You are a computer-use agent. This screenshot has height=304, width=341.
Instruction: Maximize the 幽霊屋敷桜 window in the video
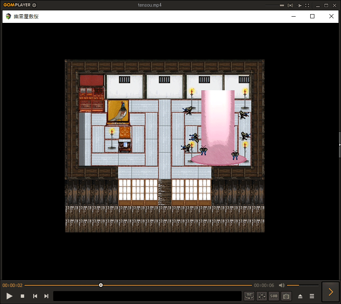[x=312, y=16]
